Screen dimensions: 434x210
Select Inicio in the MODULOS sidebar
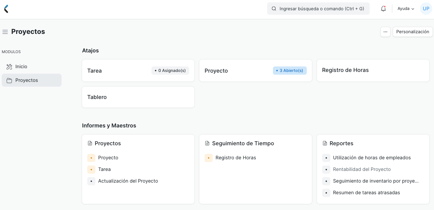click(22, 66)
